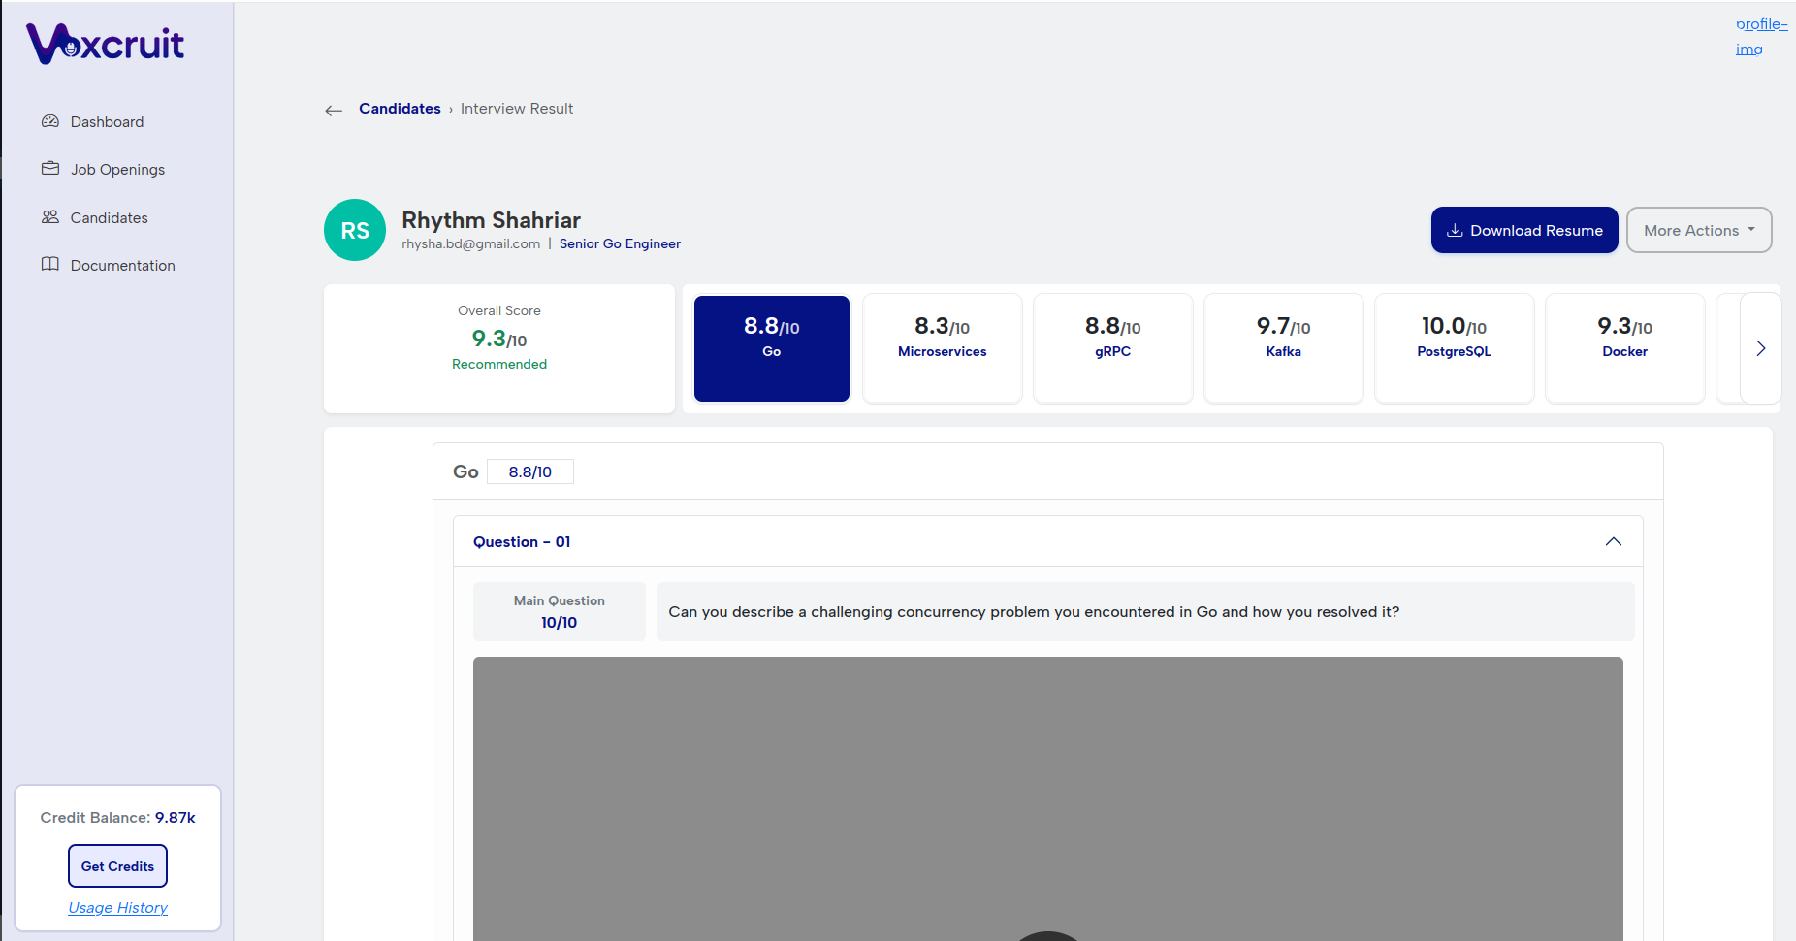Click the RS avatar circle

(355, 230)
